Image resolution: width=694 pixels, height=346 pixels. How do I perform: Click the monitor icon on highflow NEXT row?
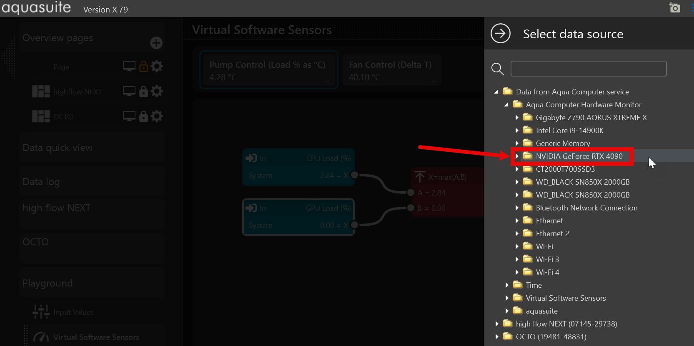coord(129,91)
